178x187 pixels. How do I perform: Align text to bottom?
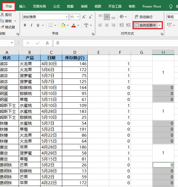[x=113, y=18]
